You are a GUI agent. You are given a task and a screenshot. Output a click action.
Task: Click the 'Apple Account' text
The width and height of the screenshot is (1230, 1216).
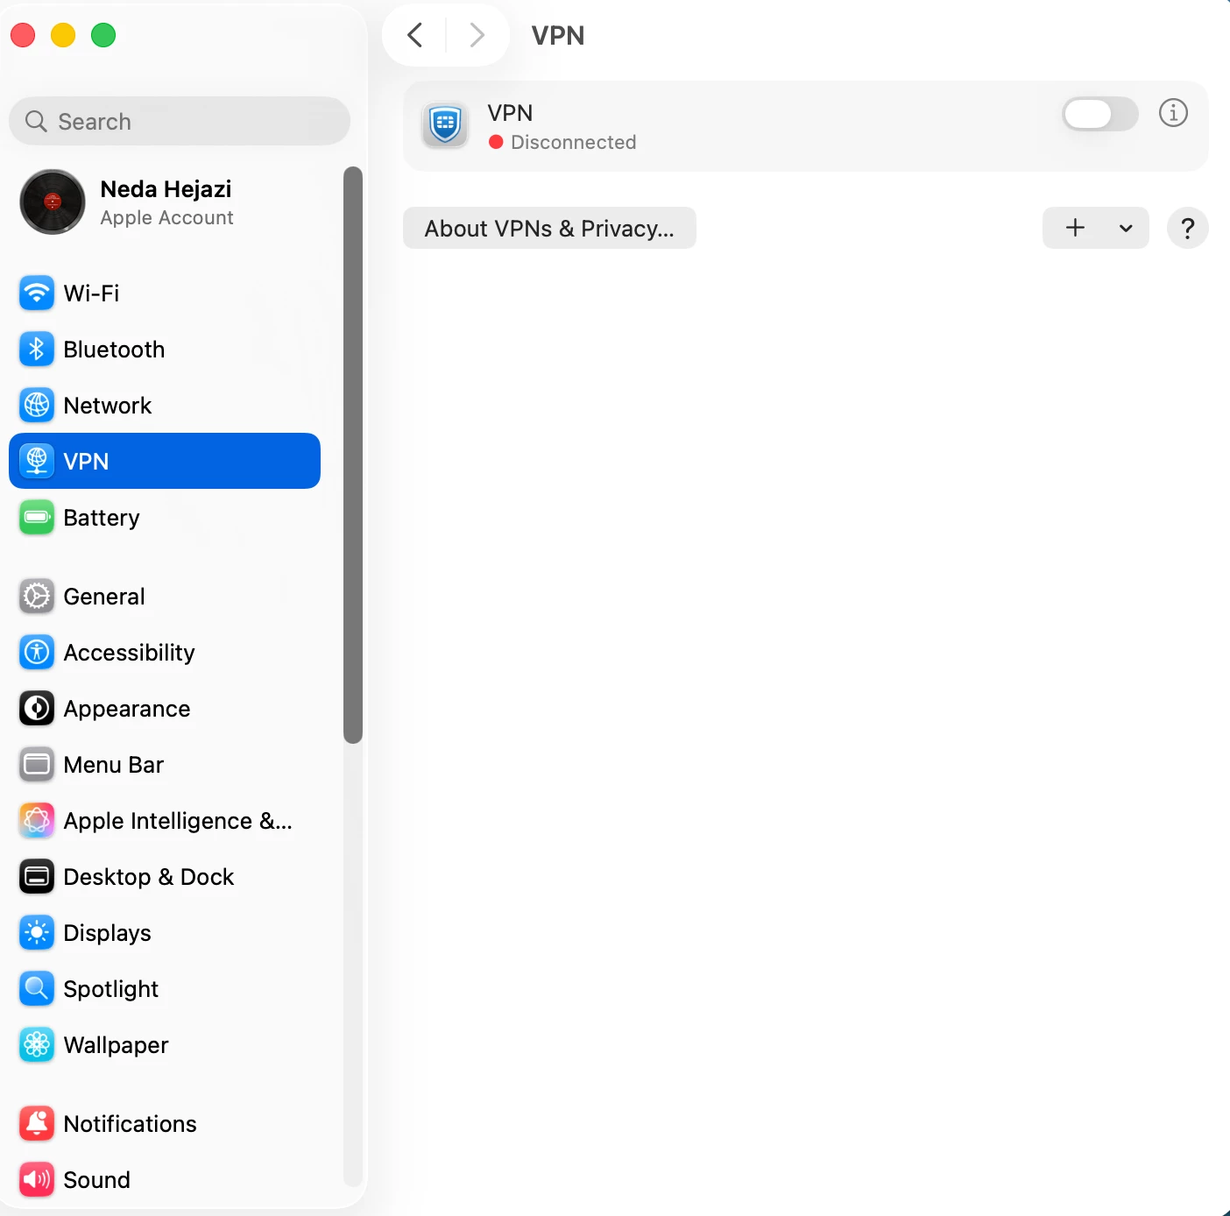point(166,218)
